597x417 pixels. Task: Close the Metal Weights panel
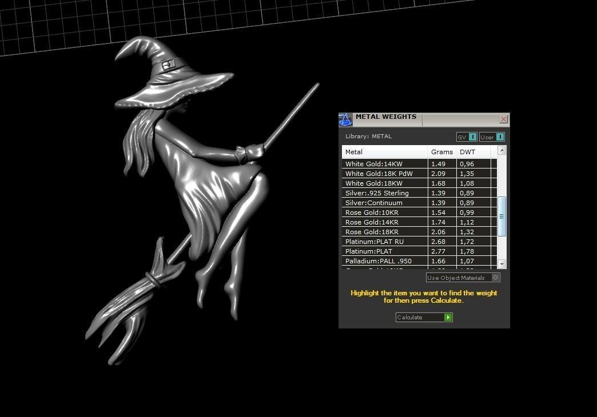(503, 119)
